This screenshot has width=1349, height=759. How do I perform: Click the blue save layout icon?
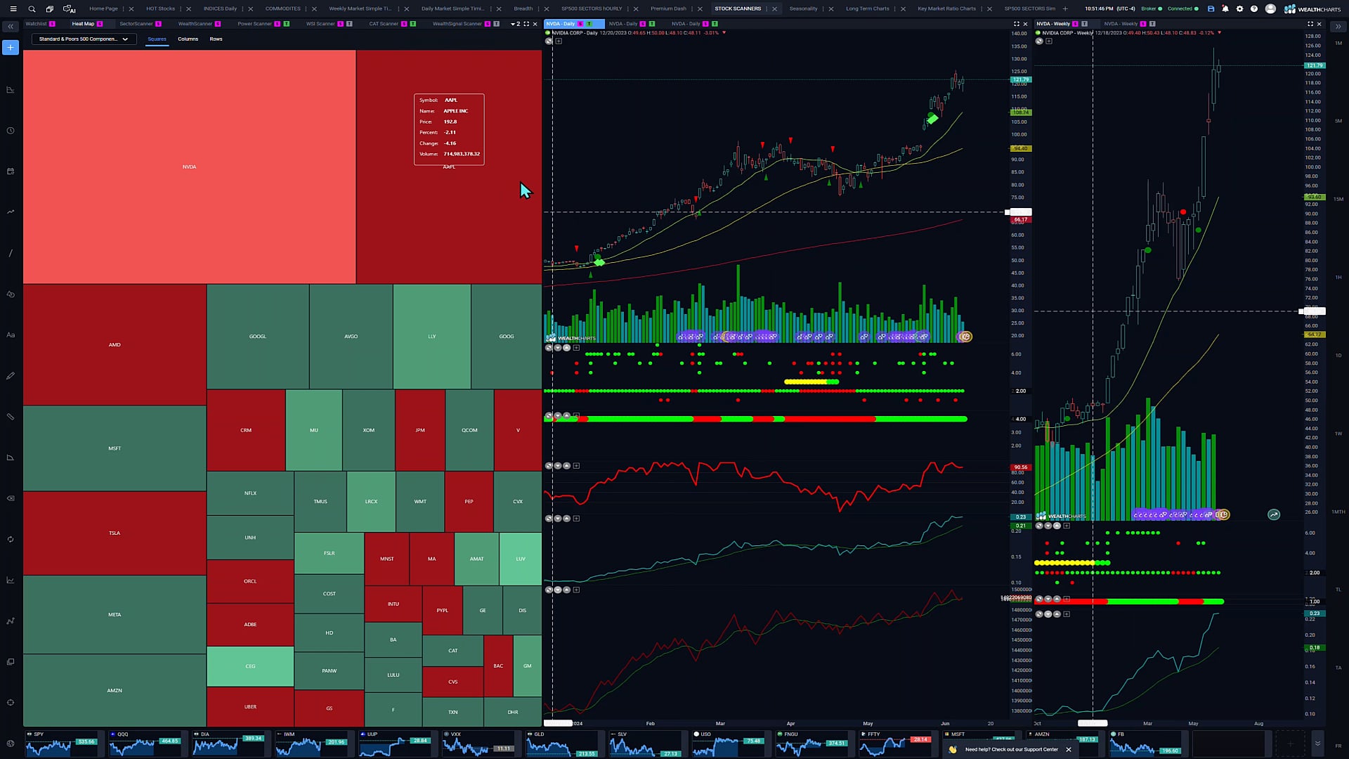pos(1211,9)
